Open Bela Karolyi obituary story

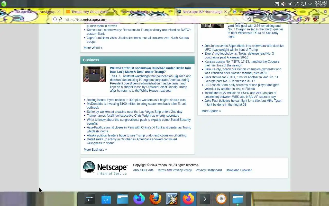point(243,71)
